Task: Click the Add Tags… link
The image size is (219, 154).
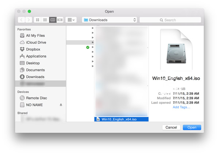Action: (181, 107)
